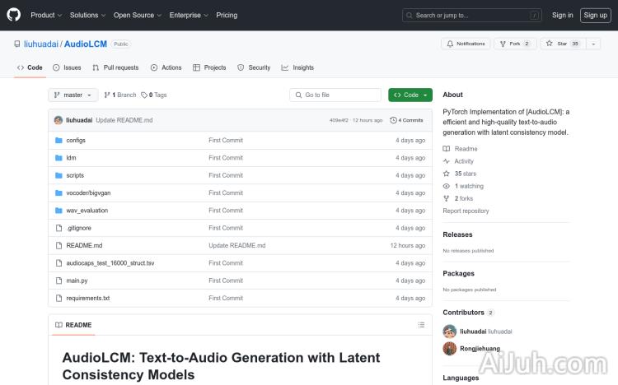Screen dimensions: 618x385
Task: Open the ldm folder
Action: [71, 158]
